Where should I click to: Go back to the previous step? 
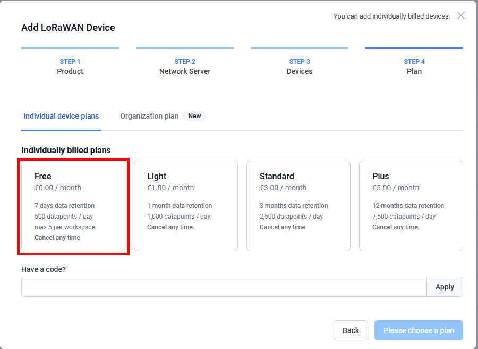[x=351, y=330]
